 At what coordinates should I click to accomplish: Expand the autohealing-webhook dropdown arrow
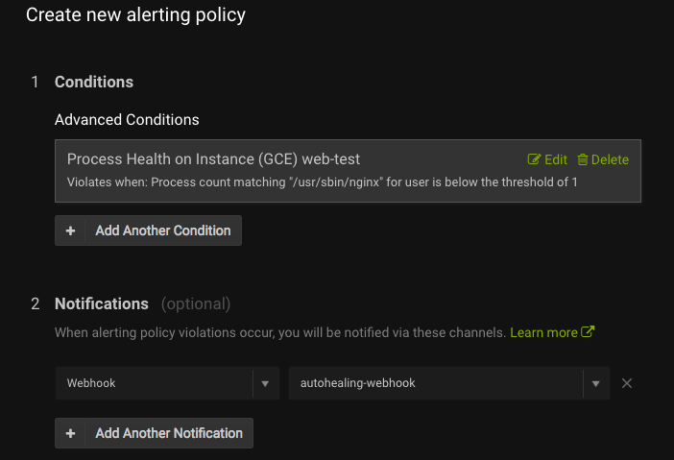596,383
